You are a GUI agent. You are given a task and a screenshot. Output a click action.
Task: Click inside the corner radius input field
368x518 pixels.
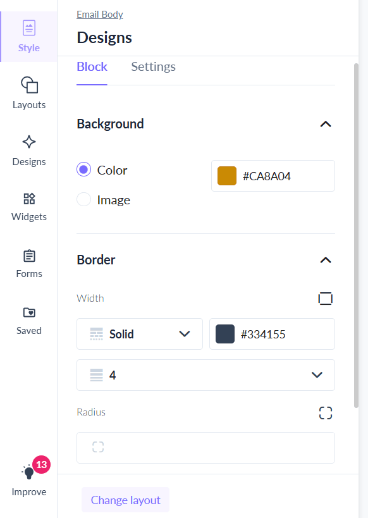[x=205, y=447]
